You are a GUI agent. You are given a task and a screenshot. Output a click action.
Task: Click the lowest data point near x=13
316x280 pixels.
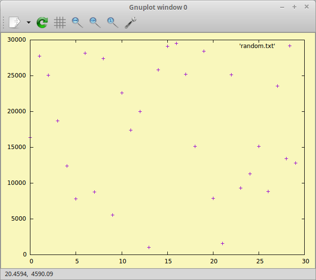point(149,247)
